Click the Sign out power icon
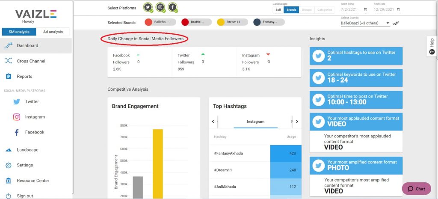Screen dimensions: 438x199 pos(9,196)
